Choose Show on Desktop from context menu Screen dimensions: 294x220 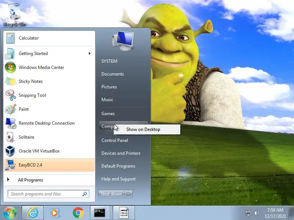click(x=147, y=129)
